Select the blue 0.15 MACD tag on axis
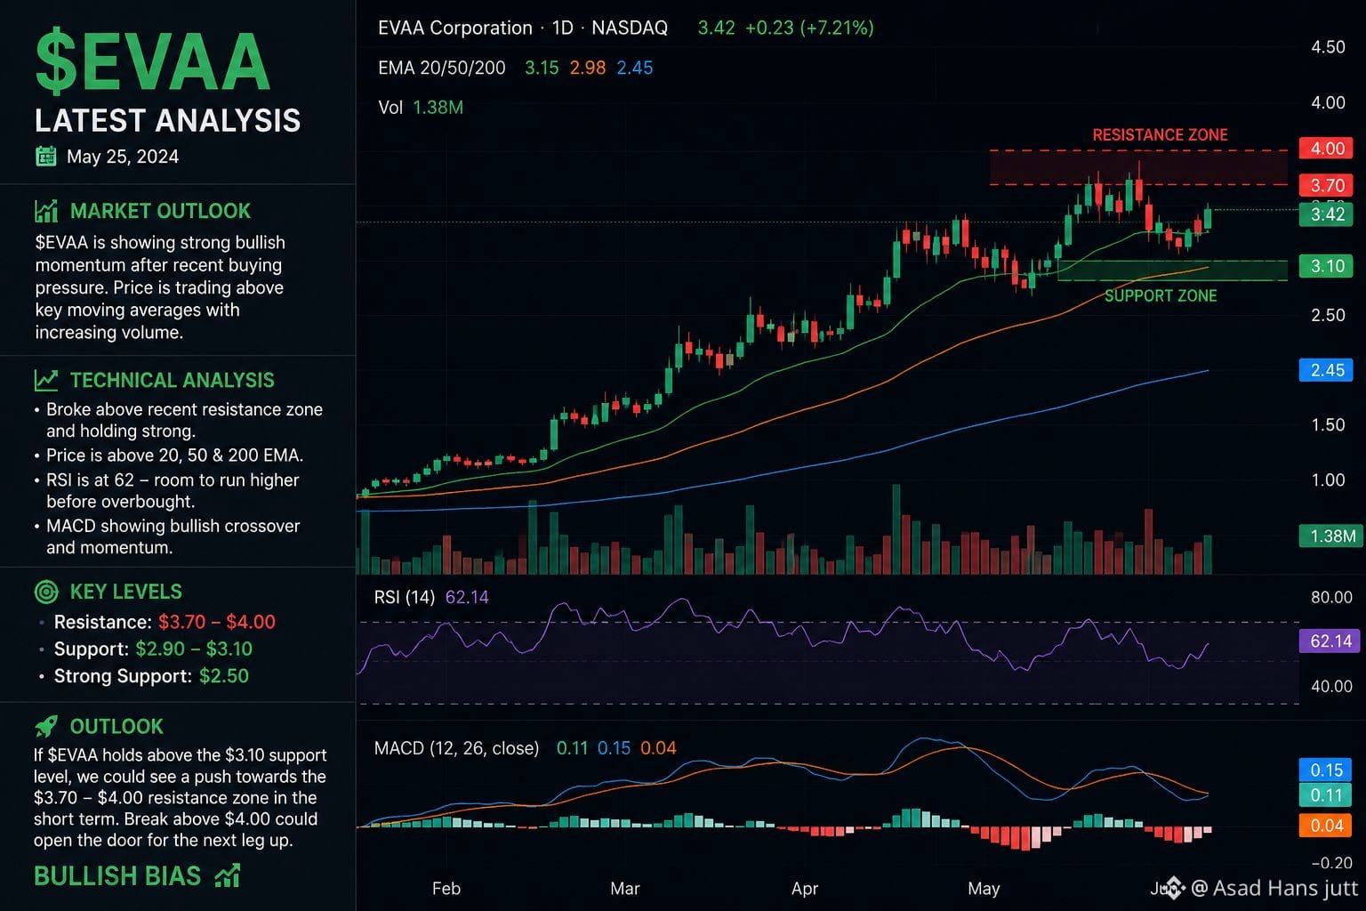This screenshot has width=1366, height=911. (1327, 770)
